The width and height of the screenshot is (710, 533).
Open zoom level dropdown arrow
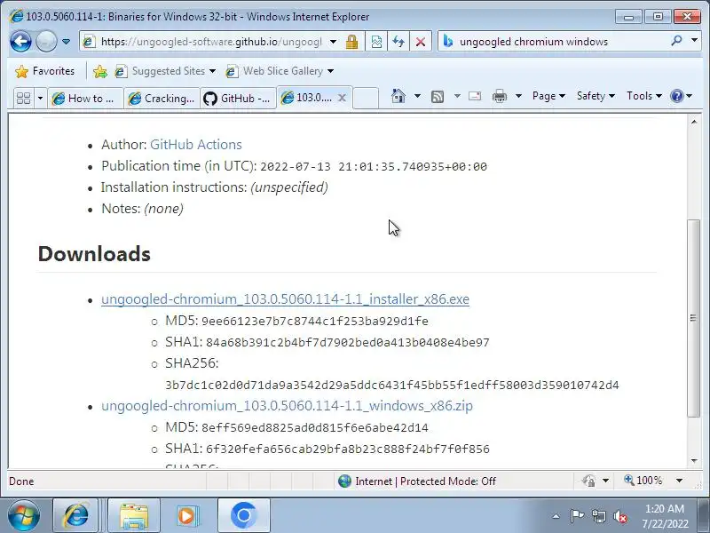click(x=679, y=481)
